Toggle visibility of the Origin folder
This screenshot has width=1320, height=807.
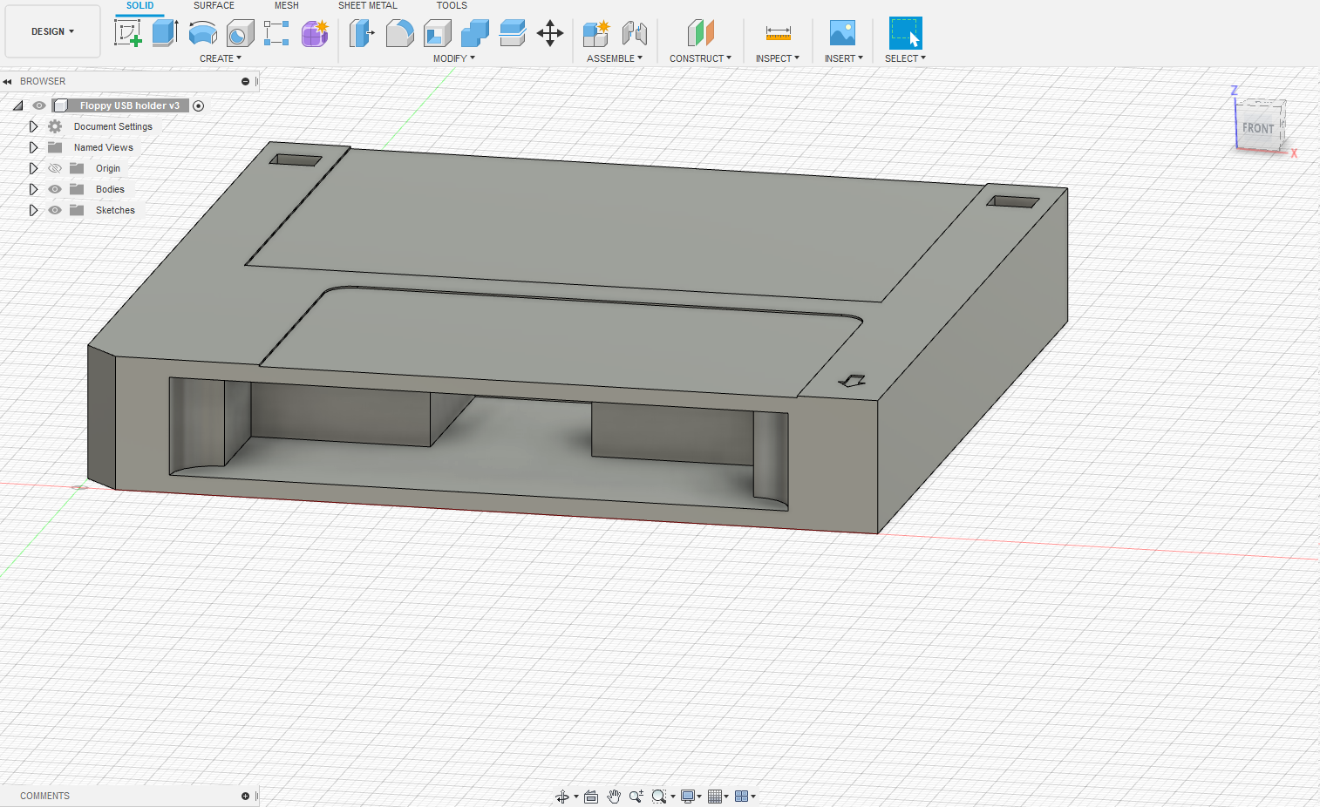(x=55, y=168)
